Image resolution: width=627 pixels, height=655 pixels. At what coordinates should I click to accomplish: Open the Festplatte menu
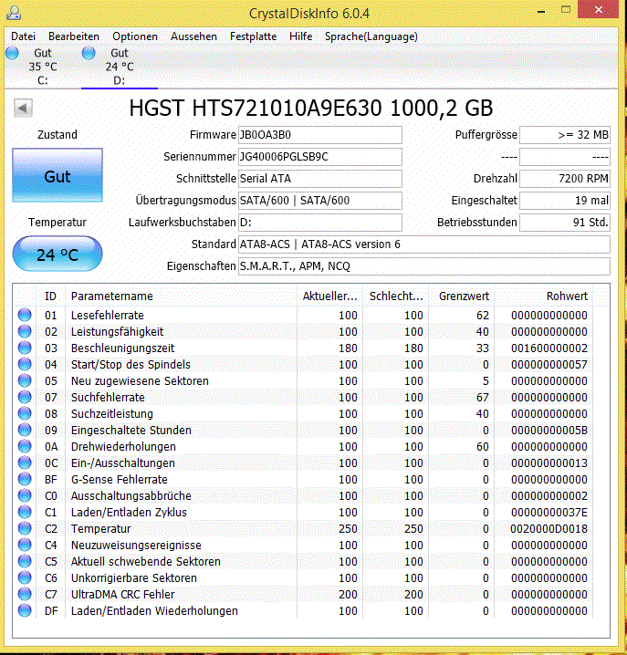(253, 36)
